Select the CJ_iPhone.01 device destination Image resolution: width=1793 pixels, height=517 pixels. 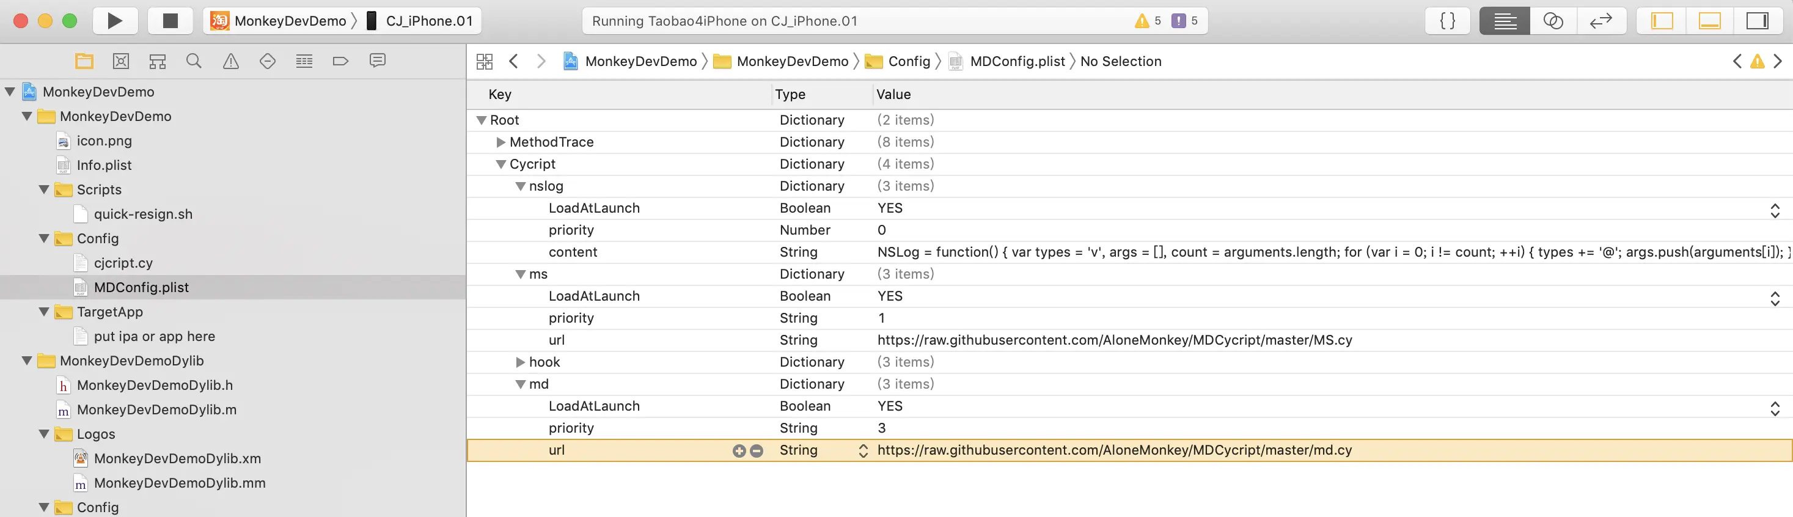tap(428, 21)
